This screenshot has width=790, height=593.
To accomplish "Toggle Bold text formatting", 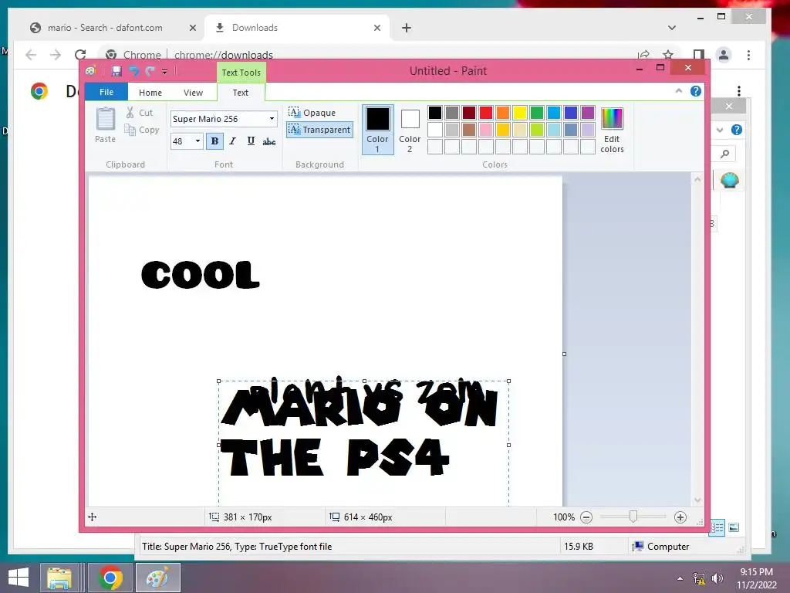I will pyautogui.click(x=214, y=141).
